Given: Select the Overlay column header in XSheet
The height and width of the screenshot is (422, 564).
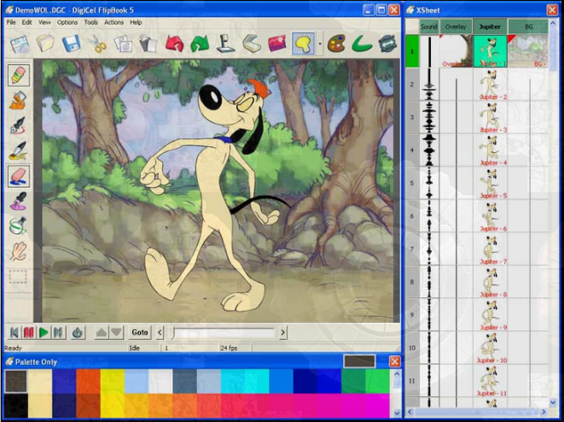Looking at the screenshot, I should [x=456, y=26].
